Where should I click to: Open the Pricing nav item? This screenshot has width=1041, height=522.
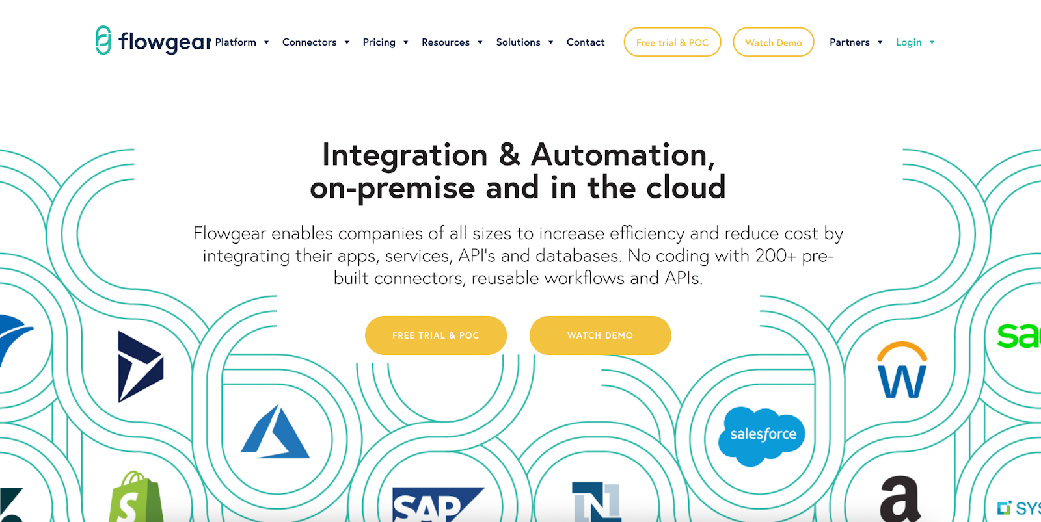pos(379,42)
